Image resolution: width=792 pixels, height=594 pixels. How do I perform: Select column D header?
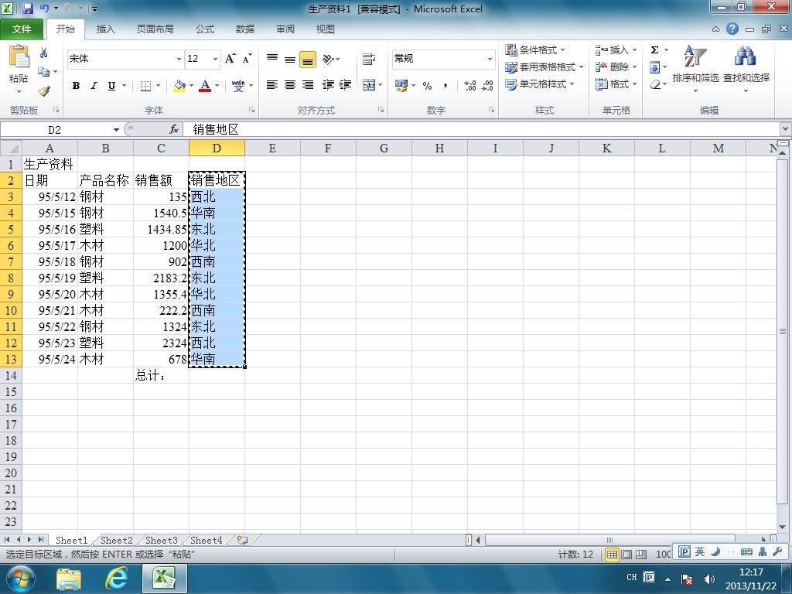tap(217, 148)
